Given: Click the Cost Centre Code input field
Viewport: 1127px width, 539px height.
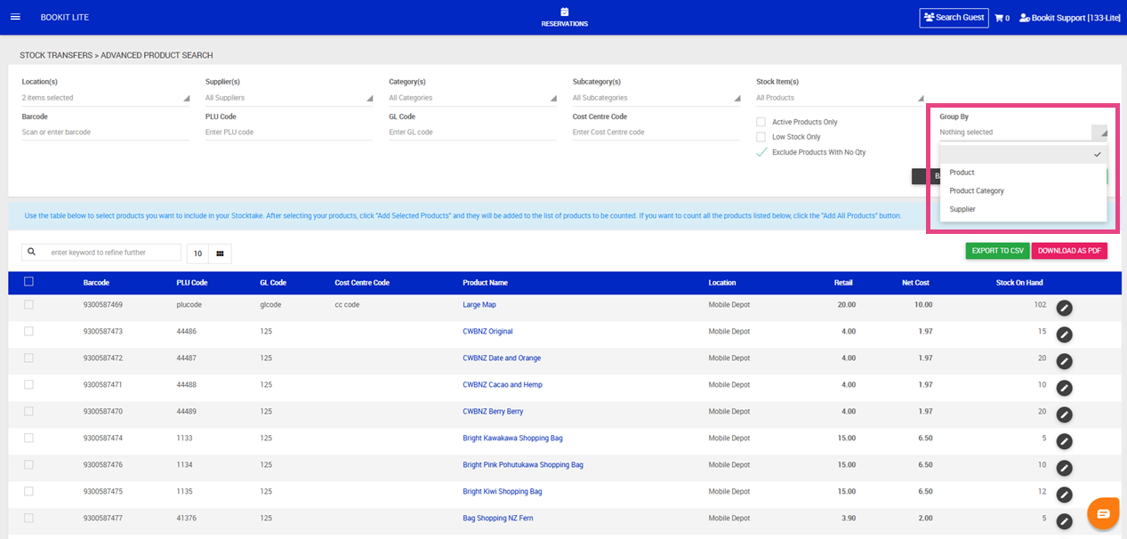Looking at the screenshot, I should 656,133.
